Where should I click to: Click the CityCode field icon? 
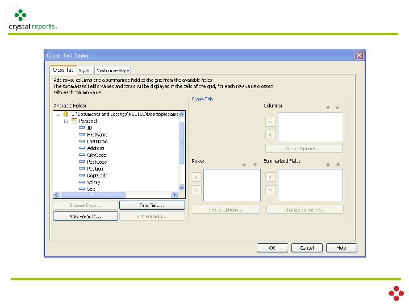click(x=82, y=155)
